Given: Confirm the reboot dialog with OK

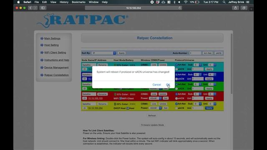Looking at the screenshot, I should [x=168, y=85].
